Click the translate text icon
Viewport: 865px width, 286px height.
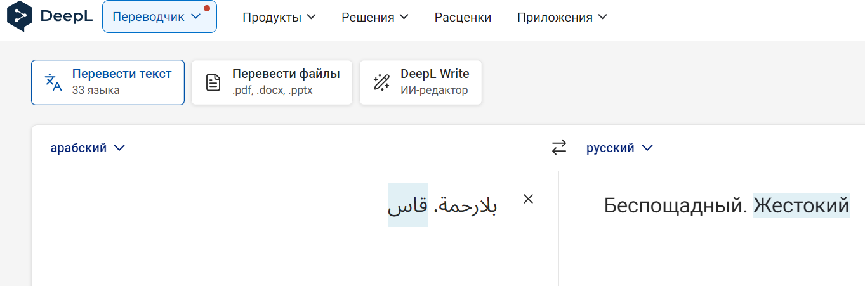click(x=53, y=82)
